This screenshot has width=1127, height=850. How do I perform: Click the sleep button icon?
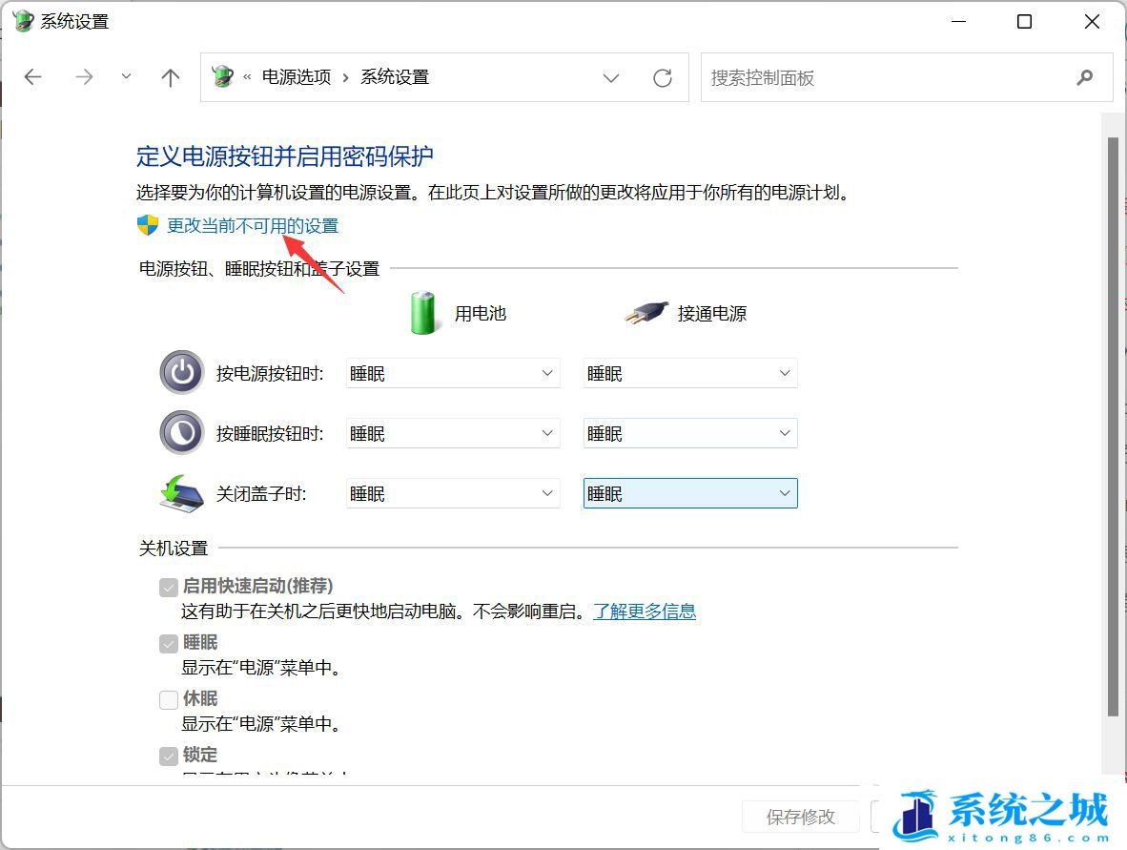point(181,432)
